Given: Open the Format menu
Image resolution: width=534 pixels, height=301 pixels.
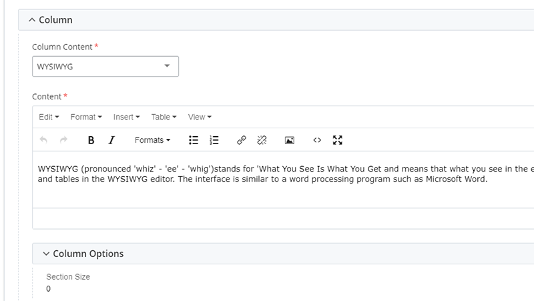Looking at the screenshot, I should (86, 117).
